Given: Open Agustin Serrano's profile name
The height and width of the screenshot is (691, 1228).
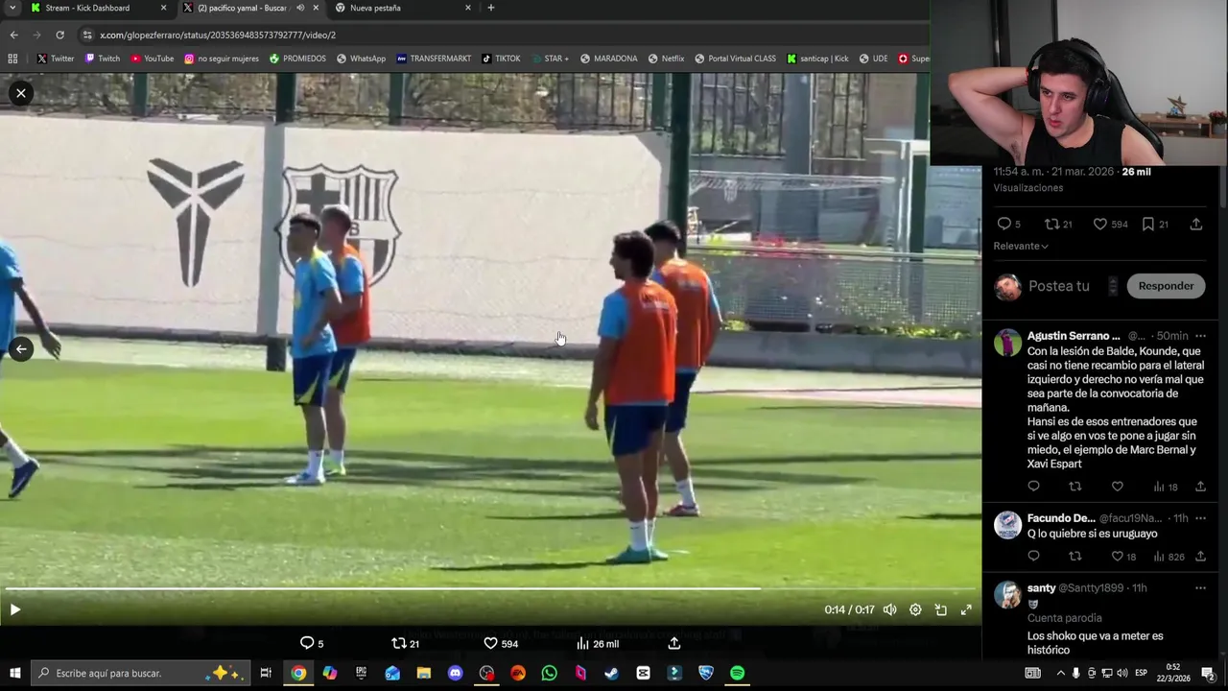Looking at the screenshot, I should (x=1073, y=336).
